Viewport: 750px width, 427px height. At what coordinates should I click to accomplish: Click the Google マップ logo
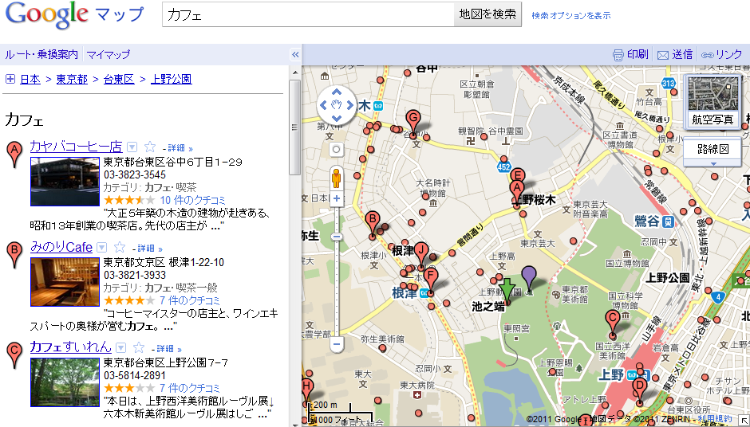click(x=74, y=15)
